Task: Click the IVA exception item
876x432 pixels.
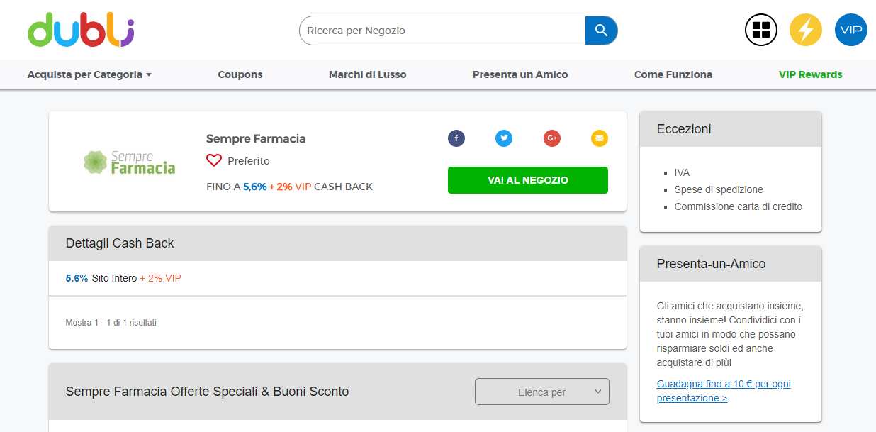Action: click(682, 172)
